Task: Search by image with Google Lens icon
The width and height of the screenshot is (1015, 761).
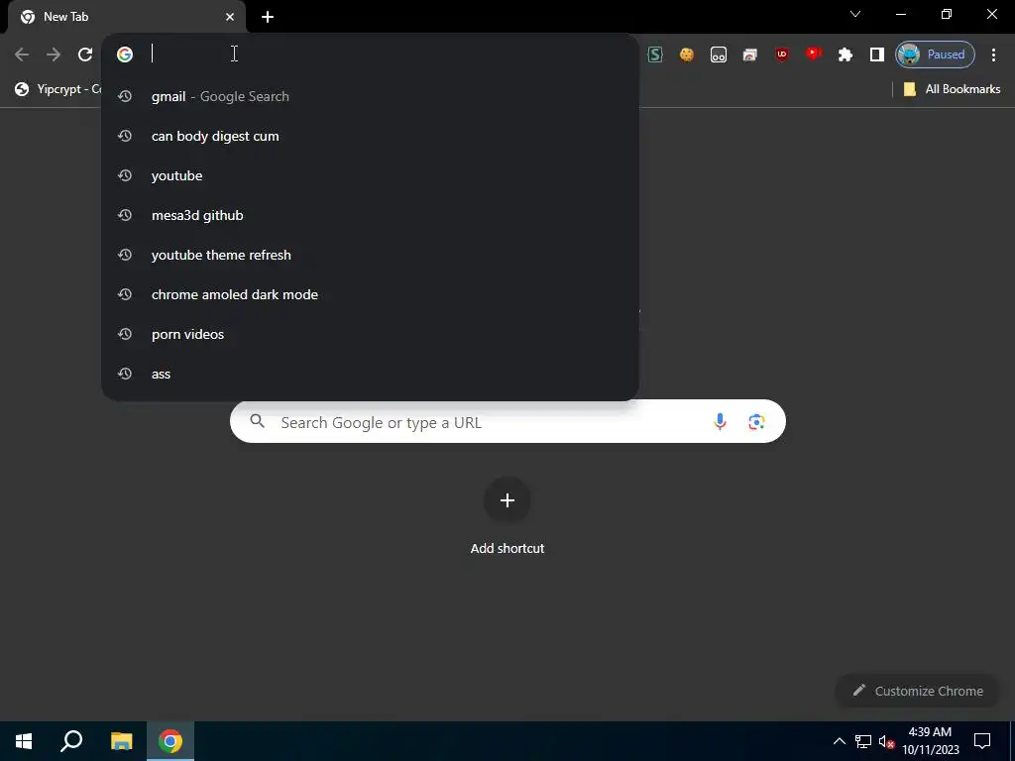Action: [x=756, y=422]
